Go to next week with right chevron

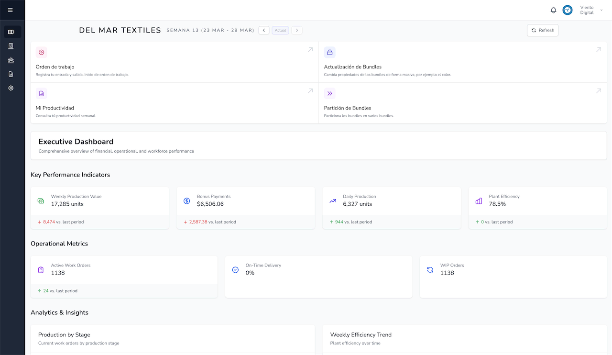tap(297, 30)
